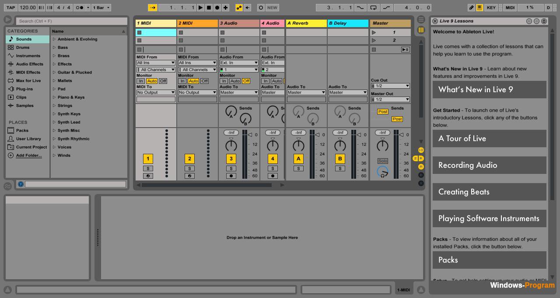The image size is (560, 298).
Task: Start playback with the Play button
Action: (200, 7)
